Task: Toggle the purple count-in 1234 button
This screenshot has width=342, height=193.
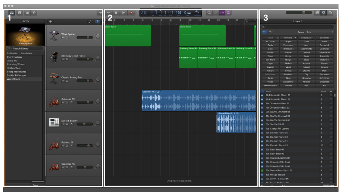Action: click(222, 13)
